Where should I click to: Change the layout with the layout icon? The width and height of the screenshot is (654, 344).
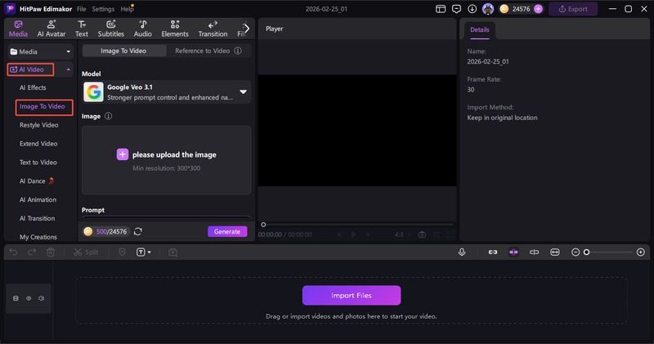441,9
